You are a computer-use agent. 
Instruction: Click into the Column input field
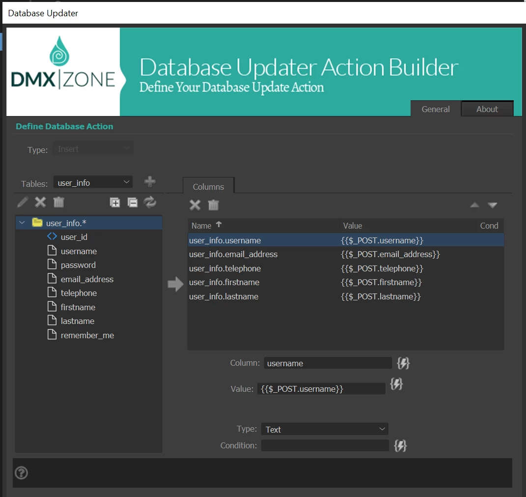click(328, 363)
